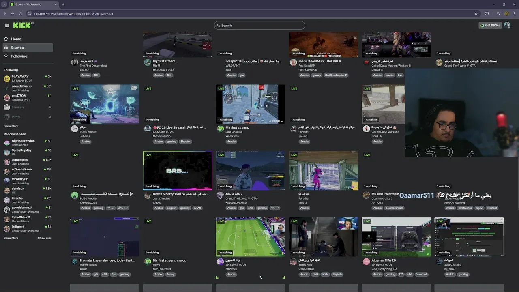The height and width of the screenshot is (292, 519).
Task: Open My first stream. maroc title
Action: click(x=169, y=260)
